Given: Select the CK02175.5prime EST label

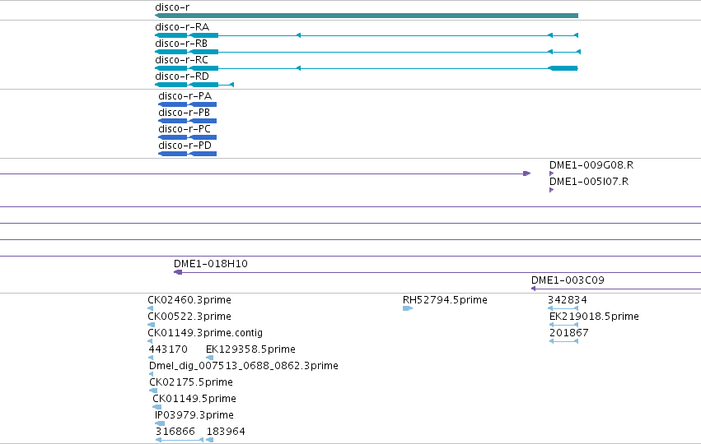Looking at the screenshot, I should [191, 382].
